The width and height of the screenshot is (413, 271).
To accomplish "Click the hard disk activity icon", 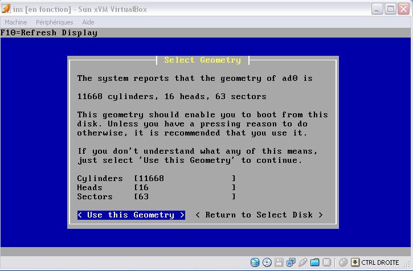I will [255, 262].
